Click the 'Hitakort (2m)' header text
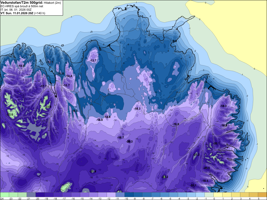267x200 pixels. coord(52,3)
